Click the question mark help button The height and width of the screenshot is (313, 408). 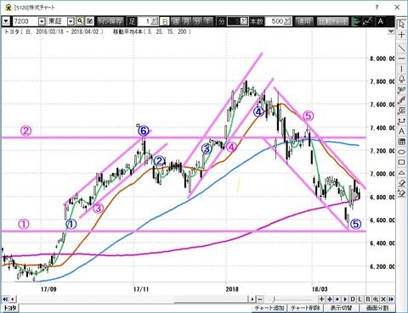(377, 7)
